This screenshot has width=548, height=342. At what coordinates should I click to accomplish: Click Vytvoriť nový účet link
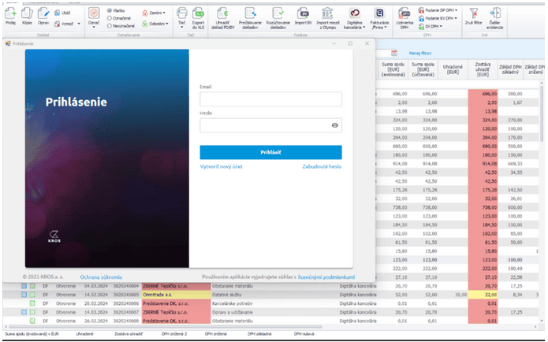(226, 167)
